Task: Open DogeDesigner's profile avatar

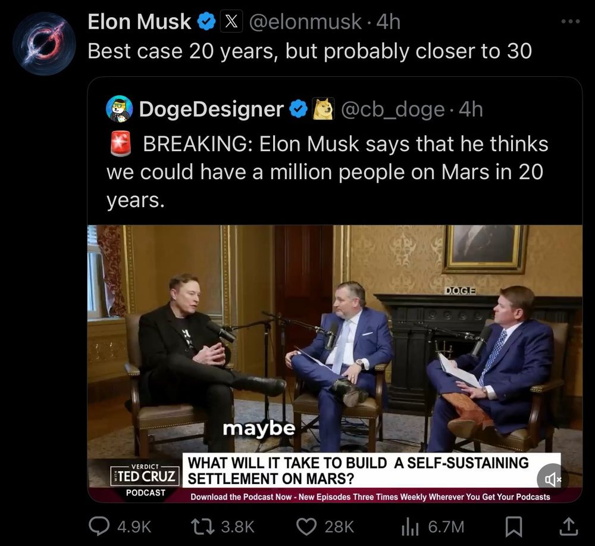Action: pyautogui.click(x=119, y=109)
